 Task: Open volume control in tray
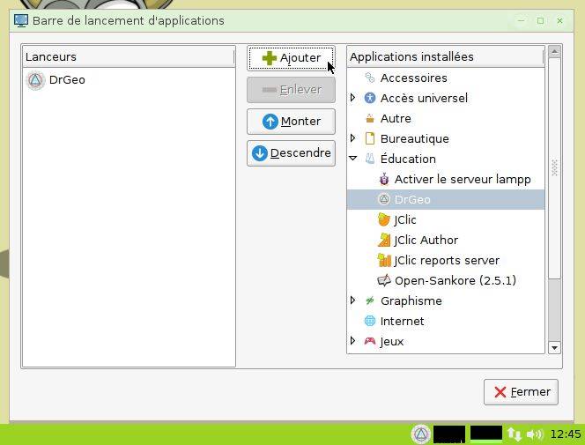click(x=534, y=434)
